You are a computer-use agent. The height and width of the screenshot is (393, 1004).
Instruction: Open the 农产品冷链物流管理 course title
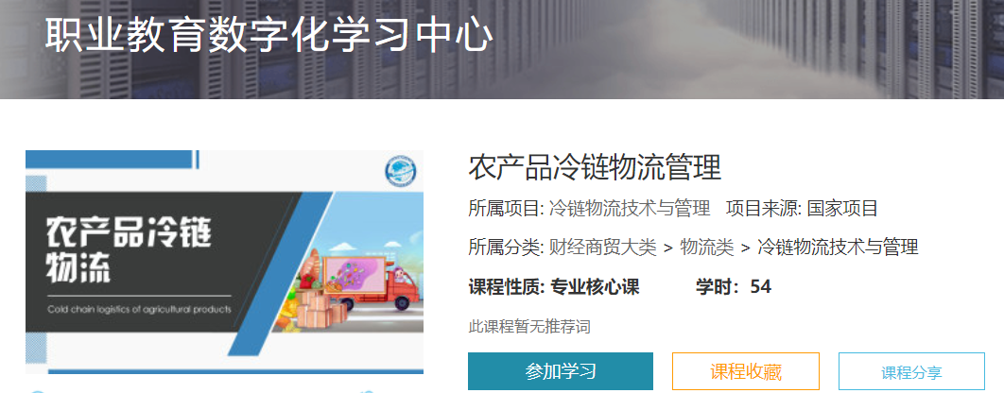pos(595,168)
